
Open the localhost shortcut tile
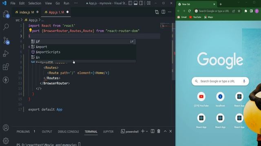point(220,99)
